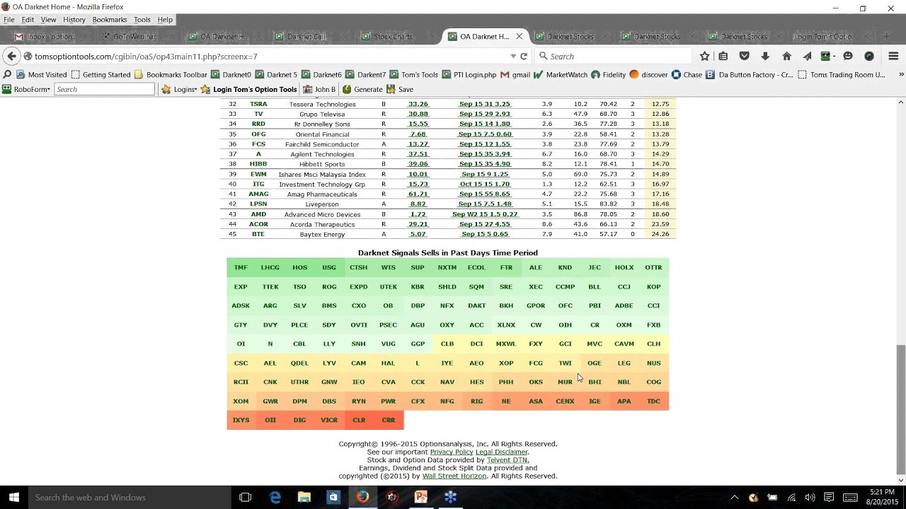Screen dimensions: 906x509
Task: Click the page vertical scrollbar thumb
Action: 900,409
